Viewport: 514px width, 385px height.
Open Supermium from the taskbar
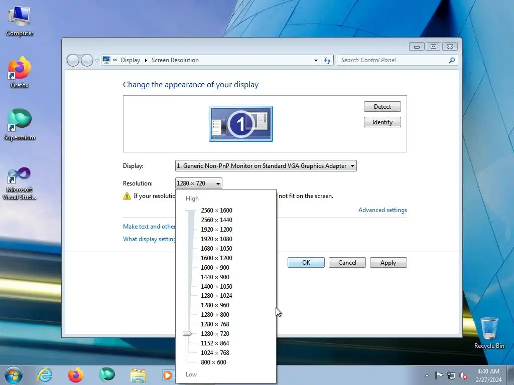(107, 374)
